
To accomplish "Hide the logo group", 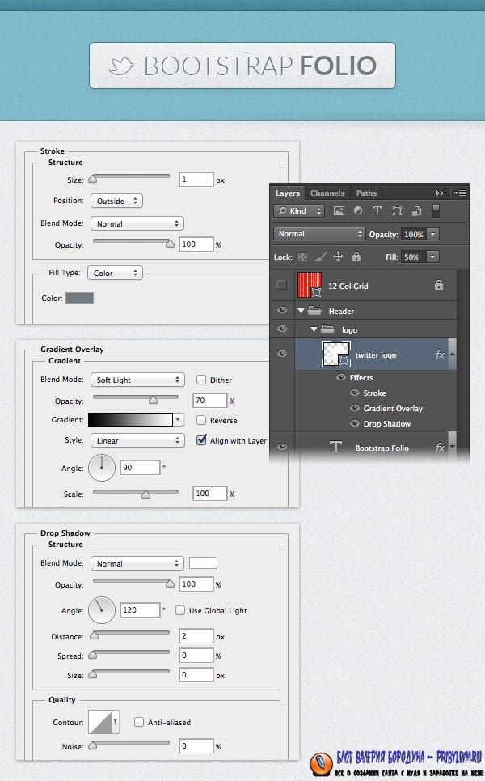I will point(282,329).
